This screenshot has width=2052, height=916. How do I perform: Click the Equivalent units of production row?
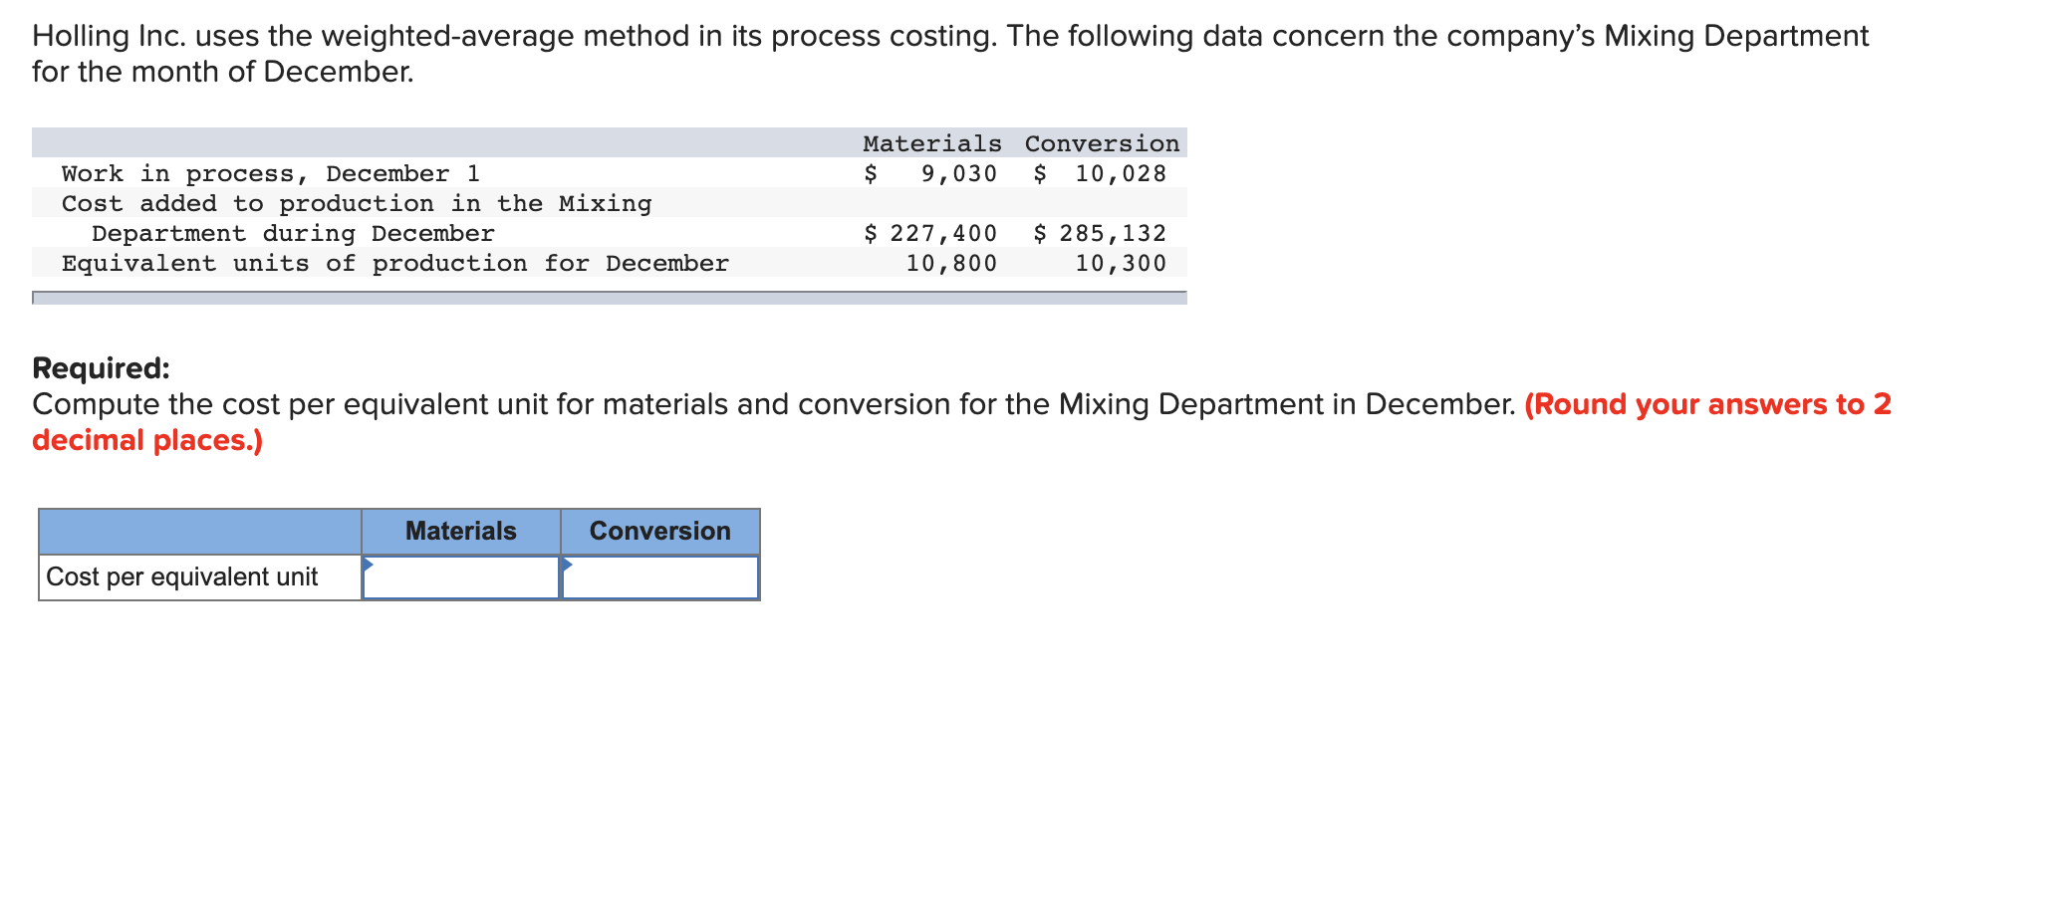[394, 263]
